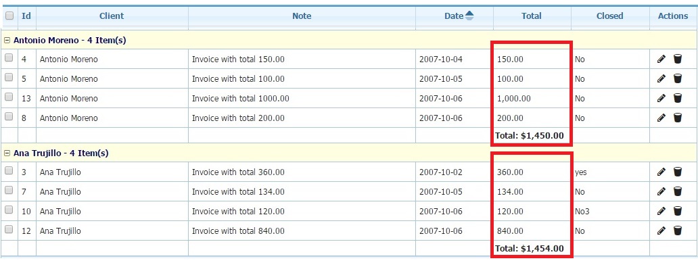Collapse the Antonio Moreno group
Image resolution: width=698 pixels, height=265 pixels.
(7, 40)
